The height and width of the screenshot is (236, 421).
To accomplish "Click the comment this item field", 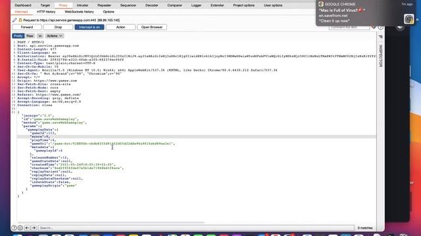I will pos(349,28).
